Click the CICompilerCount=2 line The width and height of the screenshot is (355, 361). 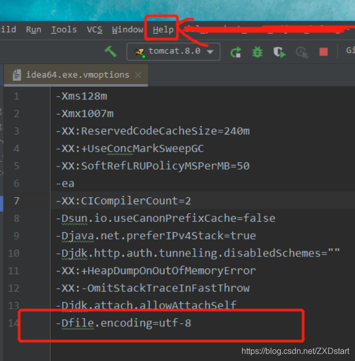click(123, 201)
